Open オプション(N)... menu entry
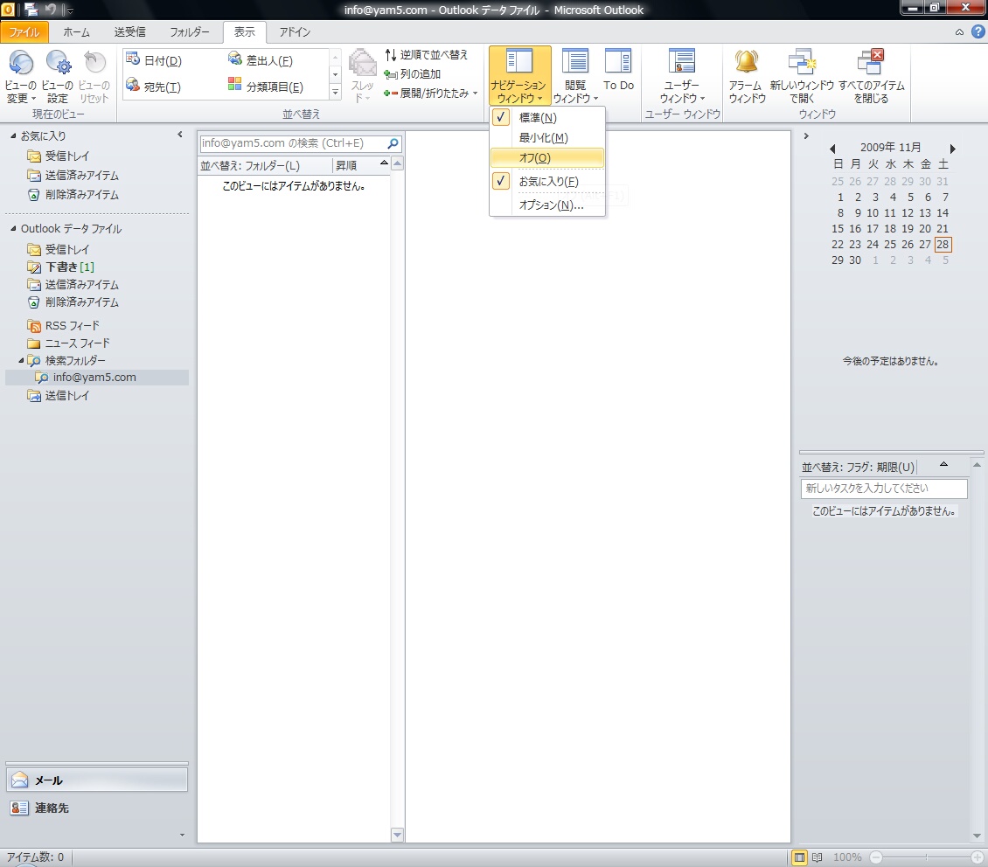 [547, 205]
